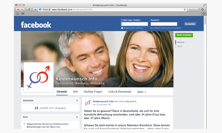Click the Kinderwunsch Info page title on cover
This screenshot has height=133, width=222.
click(x=76, y=79)
